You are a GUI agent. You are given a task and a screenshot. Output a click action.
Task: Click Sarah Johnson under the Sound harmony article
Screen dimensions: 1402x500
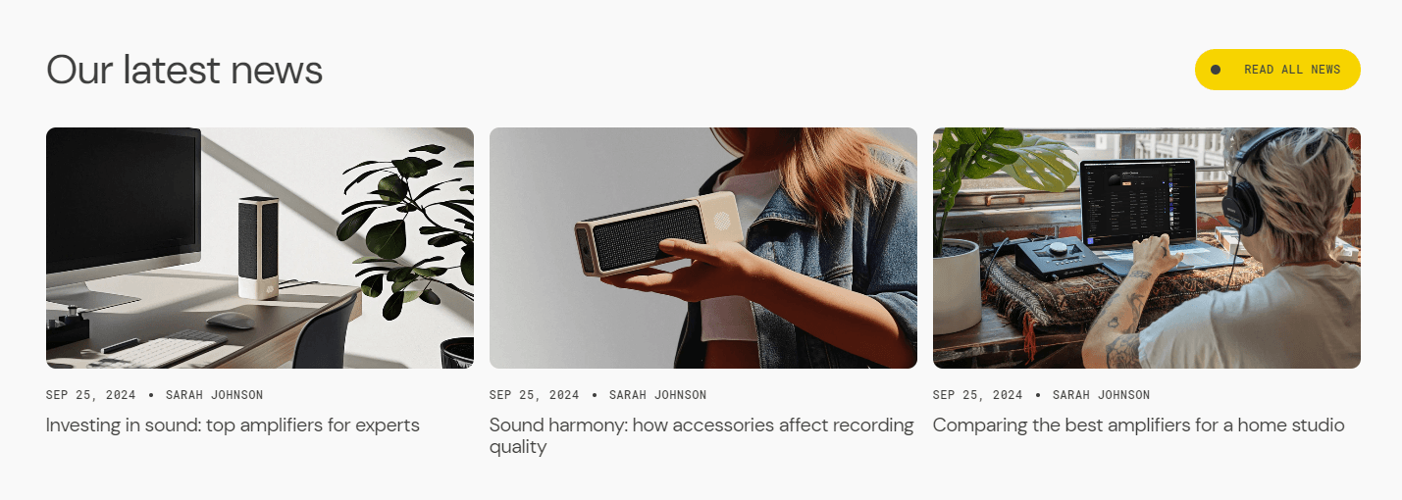(x=657, y=395)
